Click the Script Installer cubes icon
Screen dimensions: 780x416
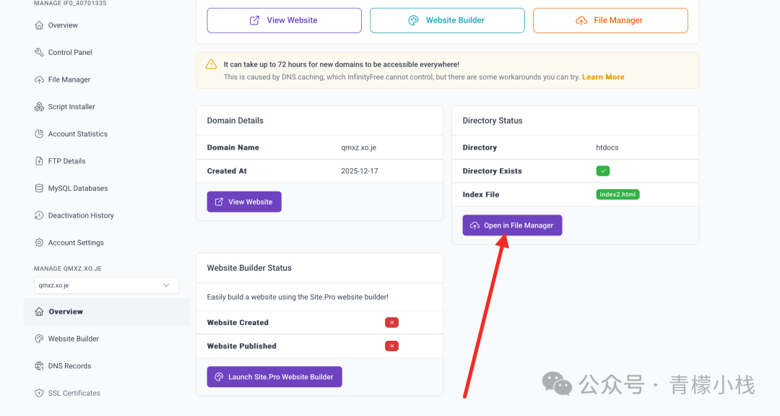[x=39, y=107]
